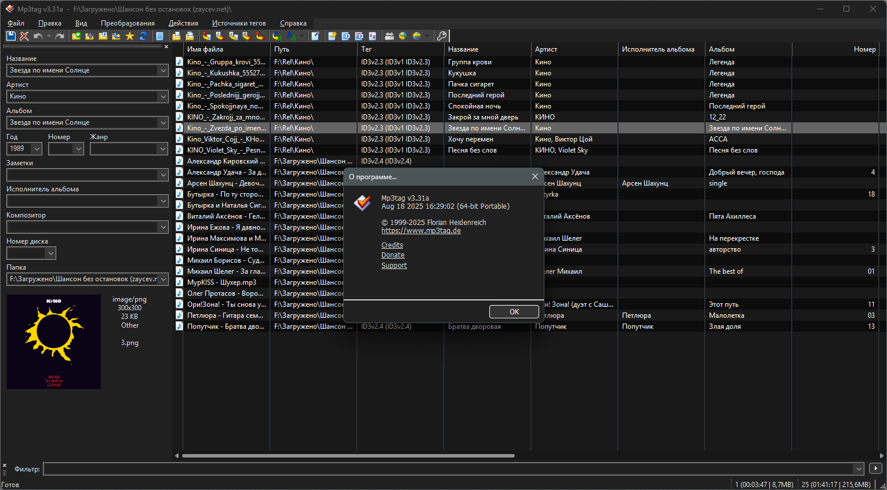Image resolution: width=887 pixels, height=490 pixels.
Task: Click 'Кино, Виктор Цой' artist cell
Action: coord(564,139)
